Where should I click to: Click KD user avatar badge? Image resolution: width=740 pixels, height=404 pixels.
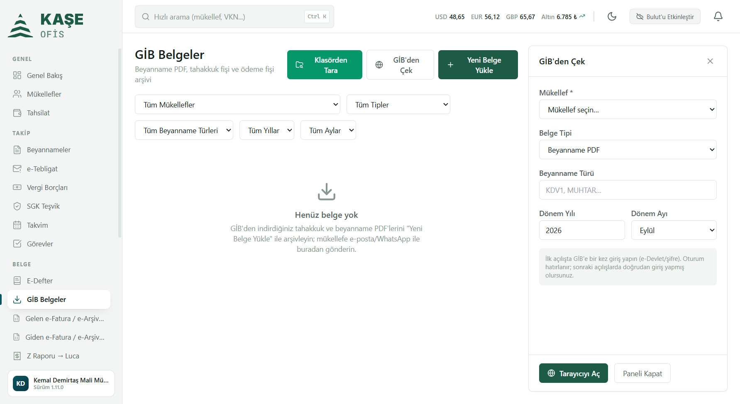(21, 384)
